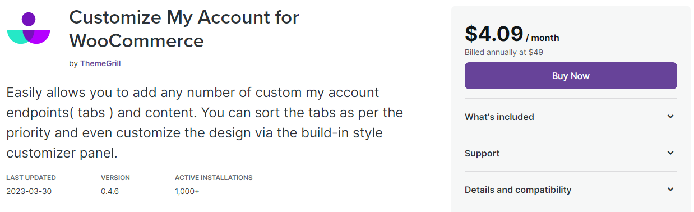Click the plugin description paragraph

coord(205,122)
